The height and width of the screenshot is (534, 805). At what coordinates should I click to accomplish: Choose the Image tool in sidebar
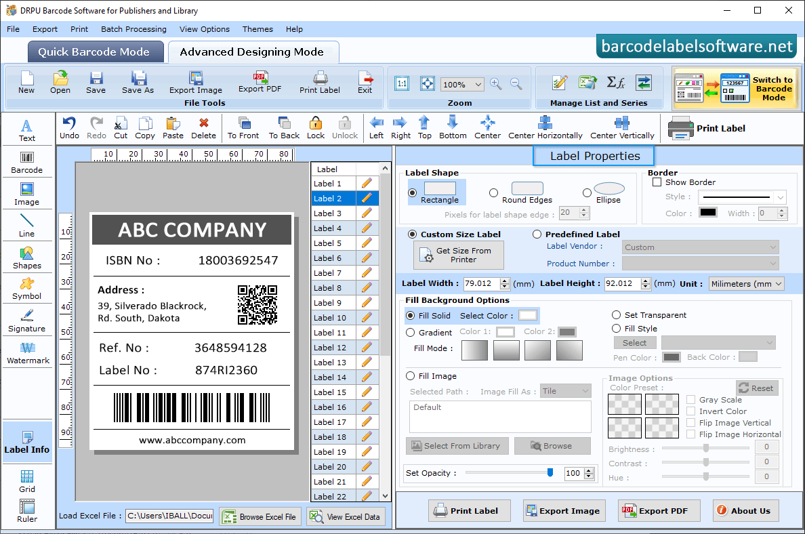point(26,194)
